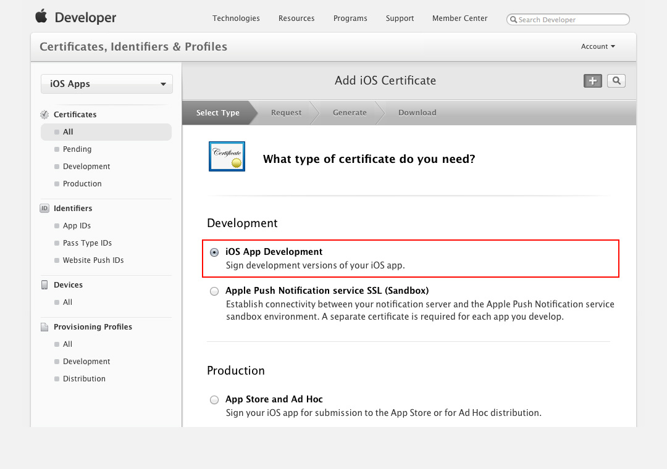Click the Download step tab
The width and height of the screenshot is (667, 469).
tap(417, 113)
